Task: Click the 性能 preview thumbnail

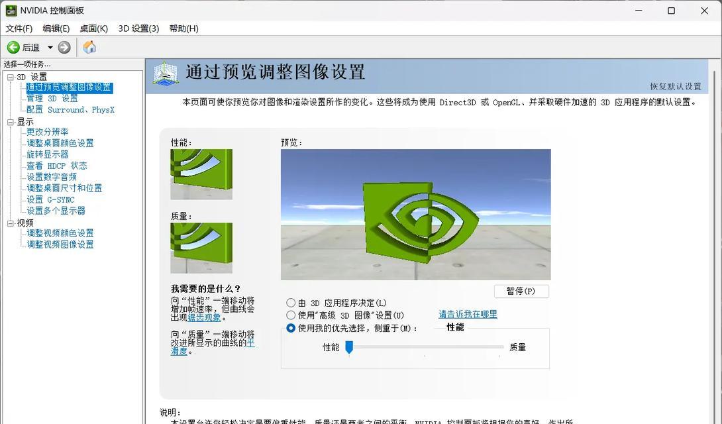Action: point(201,174)
